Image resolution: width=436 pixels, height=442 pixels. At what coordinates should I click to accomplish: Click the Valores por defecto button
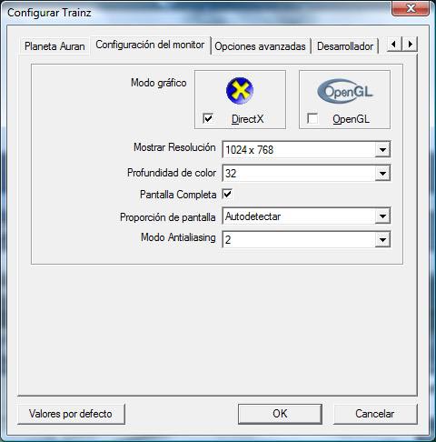tap(71, 414)
